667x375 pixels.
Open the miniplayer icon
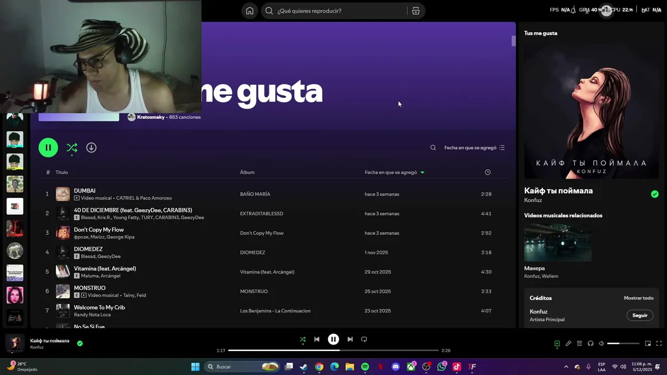click(648, 344)
